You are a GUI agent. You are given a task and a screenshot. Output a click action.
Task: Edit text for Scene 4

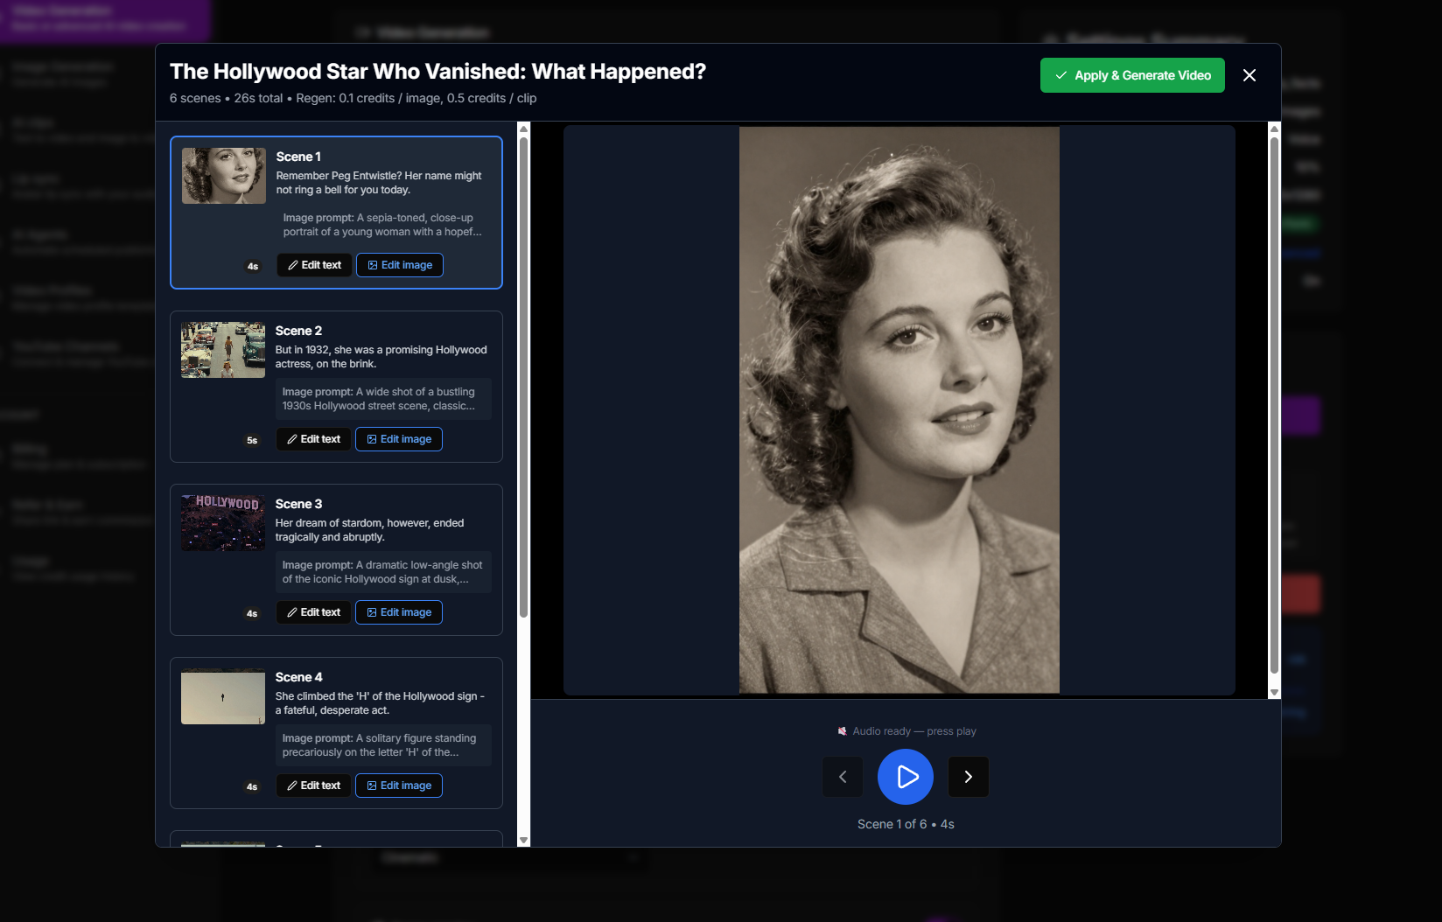(313, 786)
